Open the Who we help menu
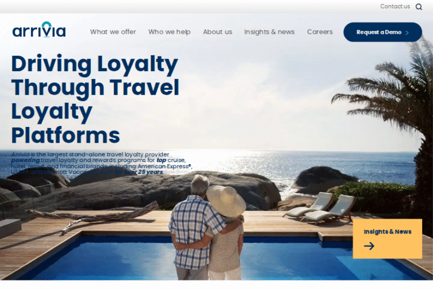Screen dimensions: 433x289 point(169,32)
